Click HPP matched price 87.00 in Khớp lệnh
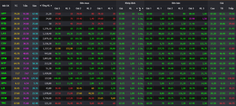The height and width of the screenshot is (106, 236). tap(122, 14)
